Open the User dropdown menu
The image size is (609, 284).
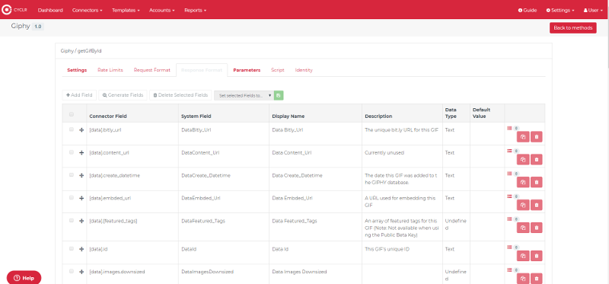pos(593,11)
